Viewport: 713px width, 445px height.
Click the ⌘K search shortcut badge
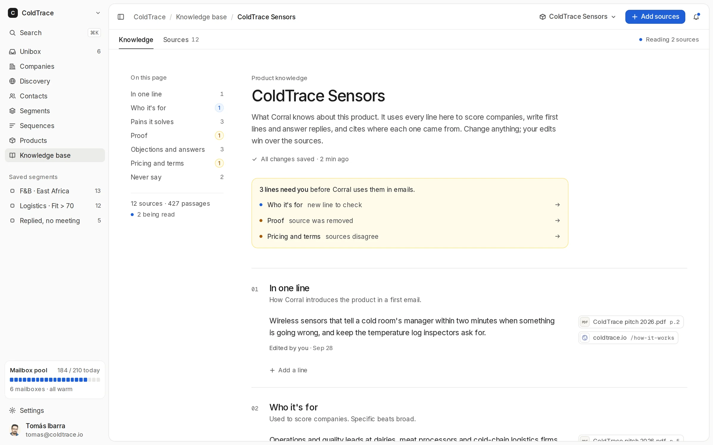pyautogui.click(x=94, y=33)
